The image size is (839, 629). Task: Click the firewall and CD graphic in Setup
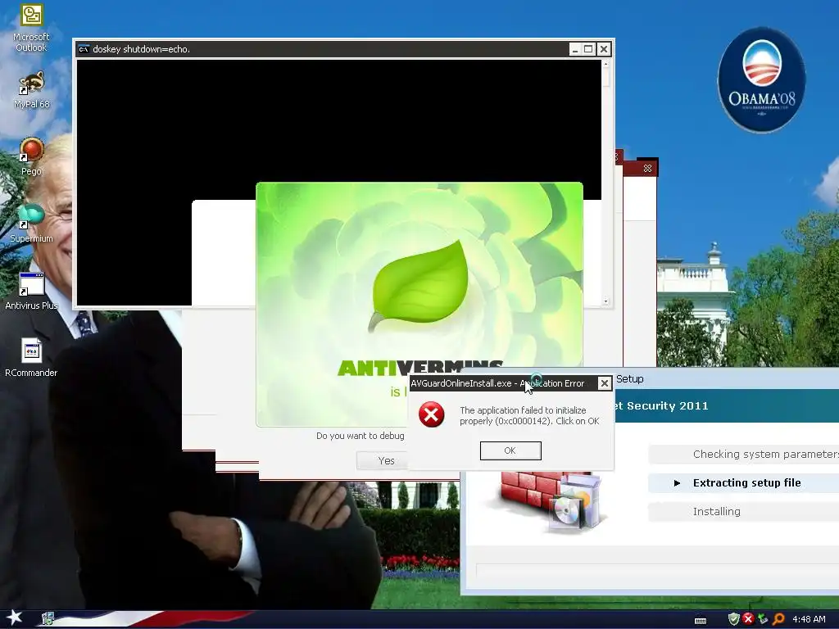[551, 503]
